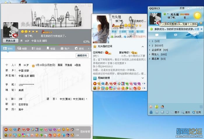The image size is (204, 139).
Task: Click QQ main panel avatar picture
Action: pos(155,18)
